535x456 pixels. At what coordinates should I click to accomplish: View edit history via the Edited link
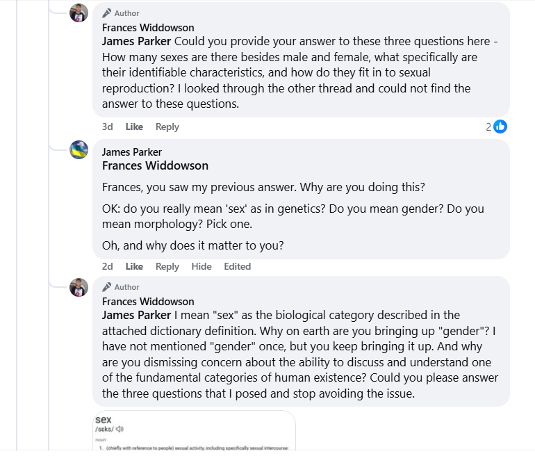(x=238, y=266)
